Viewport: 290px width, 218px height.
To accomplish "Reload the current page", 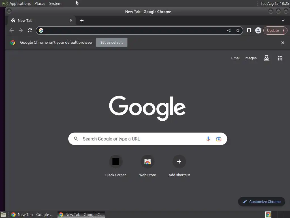I will coord(30,30).
